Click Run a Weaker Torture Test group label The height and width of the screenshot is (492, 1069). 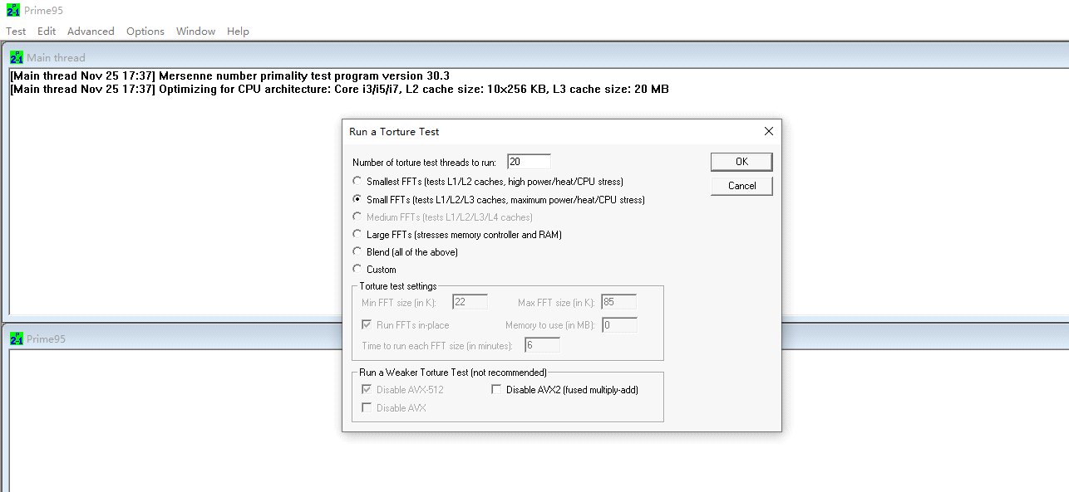coord(453,373)
